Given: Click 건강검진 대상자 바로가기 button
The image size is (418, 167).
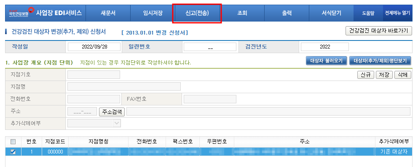Looking at the screenshot, I should (378, 30).
